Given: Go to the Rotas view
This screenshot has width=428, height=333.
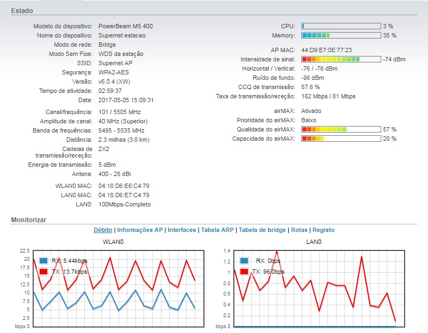Looking at the screenshot, I should [299, 230].
